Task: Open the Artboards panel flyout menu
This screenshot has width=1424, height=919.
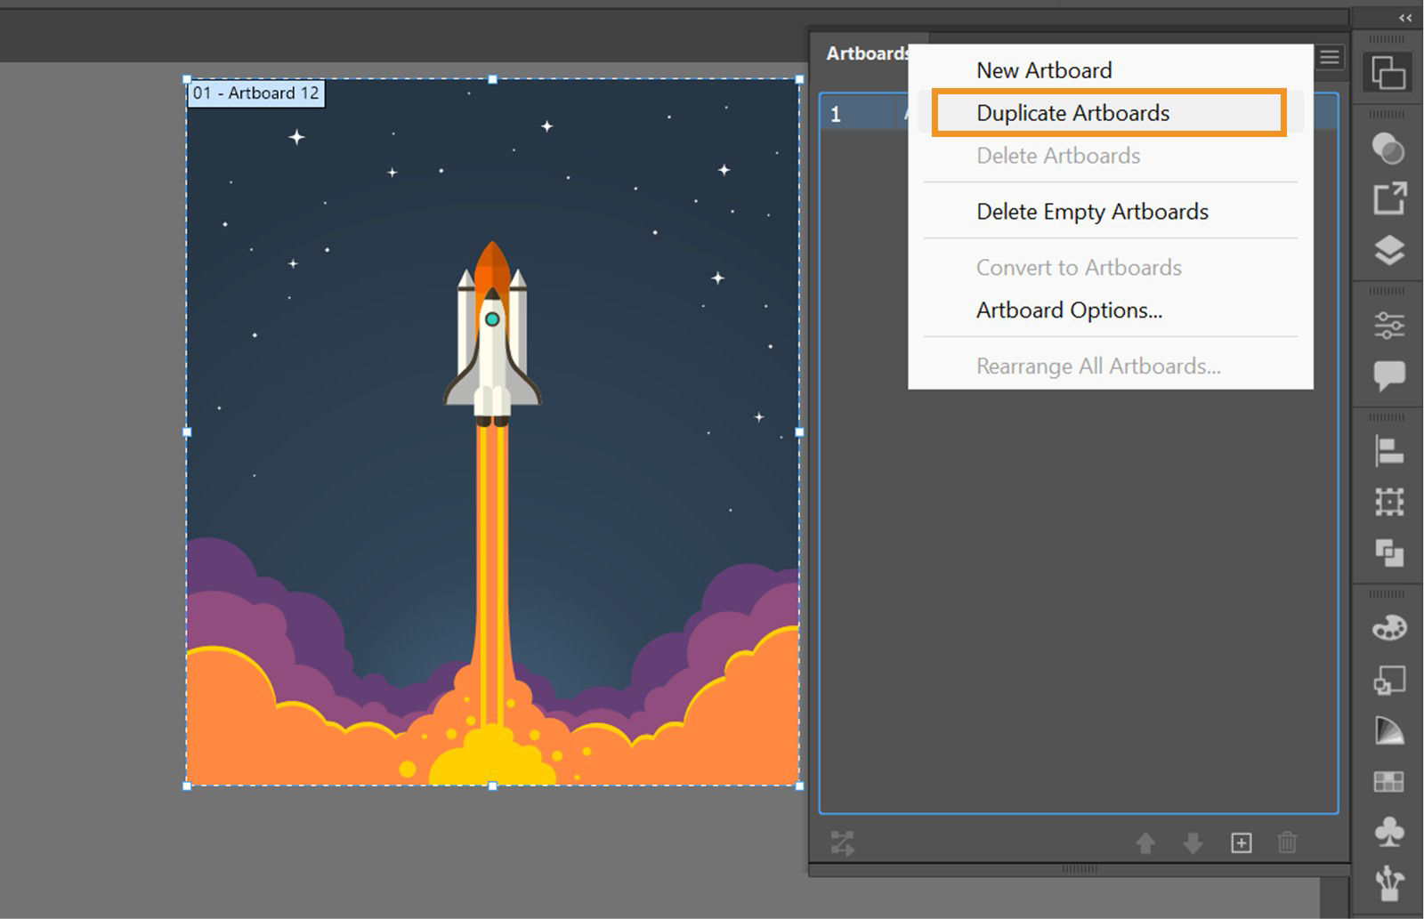Action: (x=1329, y=57)
